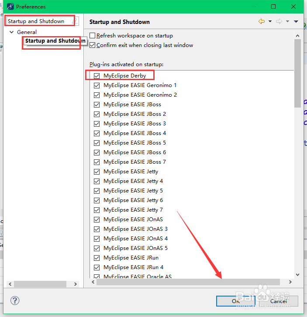Screen dimensions: 307x317
Task: Uncheck MyEclipse EASIE JRun 4
Action: tap(97, 267)
